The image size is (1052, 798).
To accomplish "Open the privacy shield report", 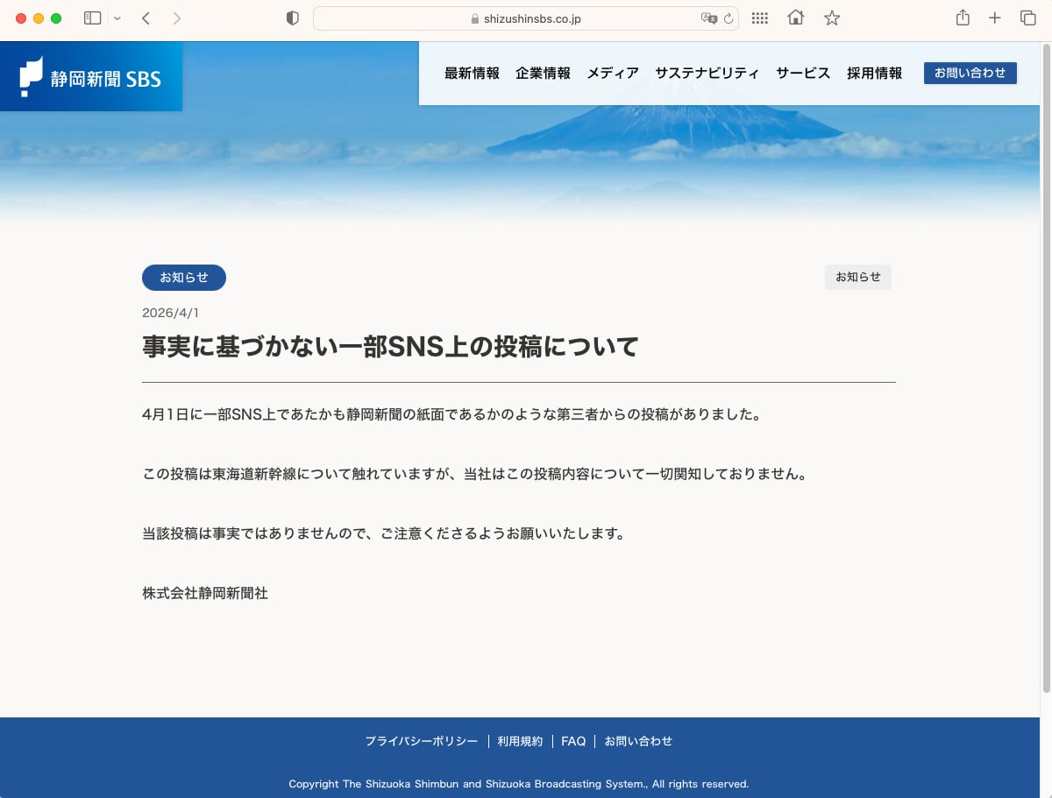I will tap(292, 17).
